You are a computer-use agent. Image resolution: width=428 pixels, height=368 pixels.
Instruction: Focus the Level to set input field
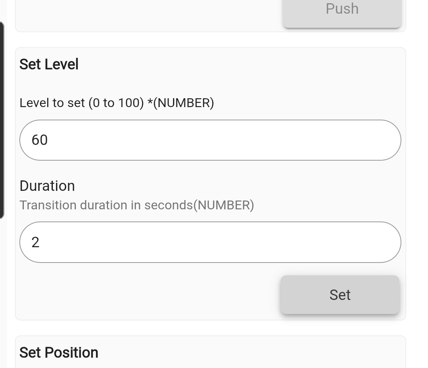[210, 140]
